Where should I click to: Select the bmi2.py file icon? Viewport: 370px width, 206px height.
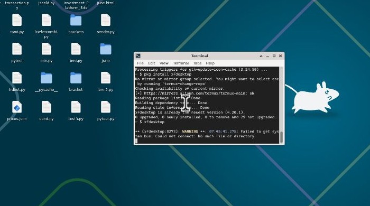(106, 78)
